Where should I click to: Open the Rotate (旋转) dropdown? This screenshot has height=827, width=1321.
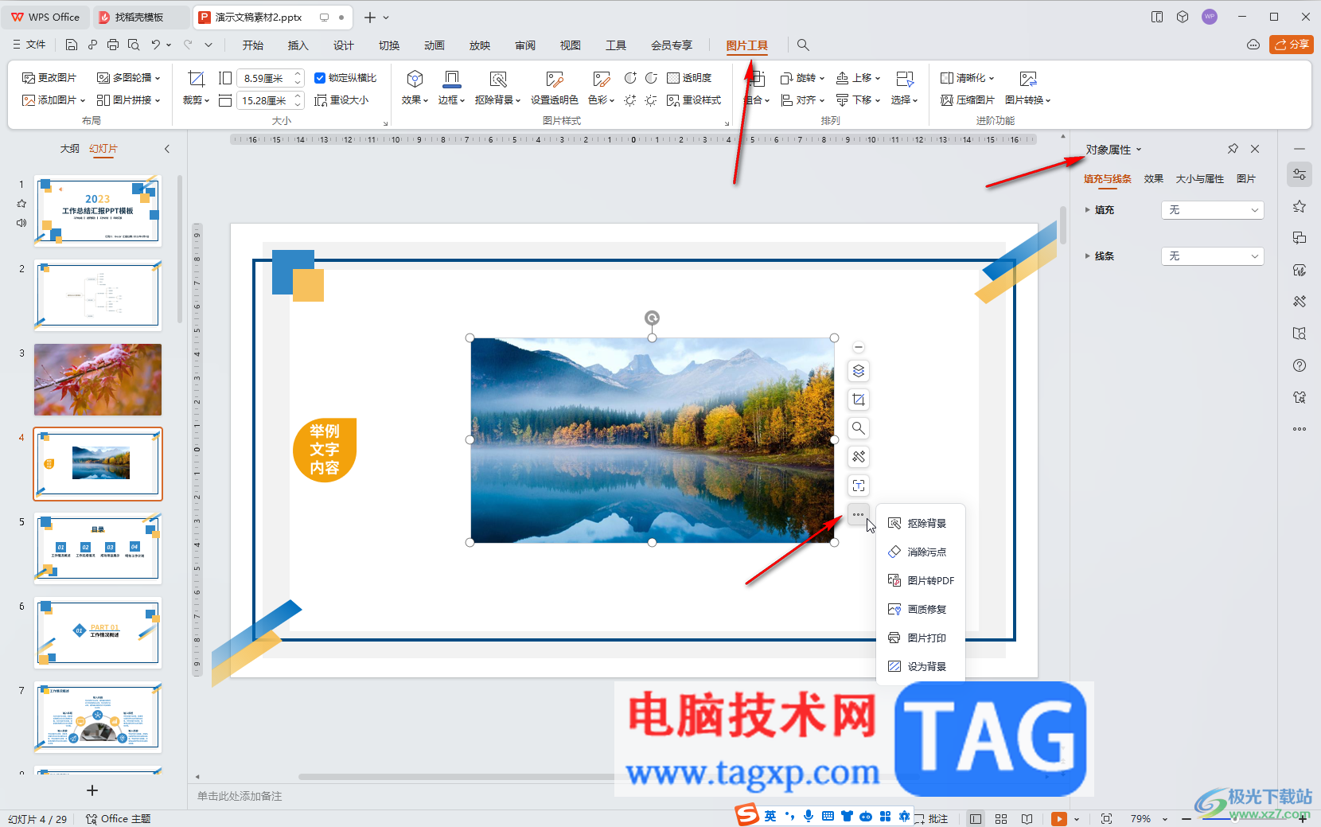(x=802, y=78)
